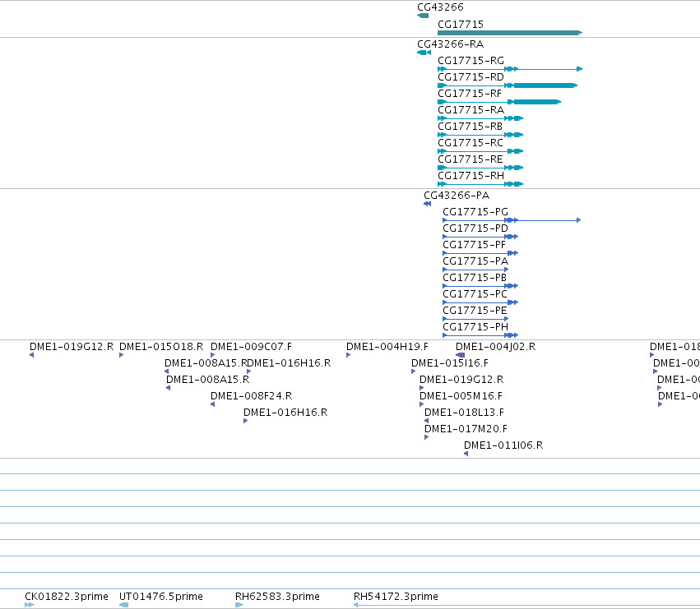The image size is (700, 609).
Task: Click the DME1-004J02.R label
Action: pyautogui.click(x=495, y=347)
